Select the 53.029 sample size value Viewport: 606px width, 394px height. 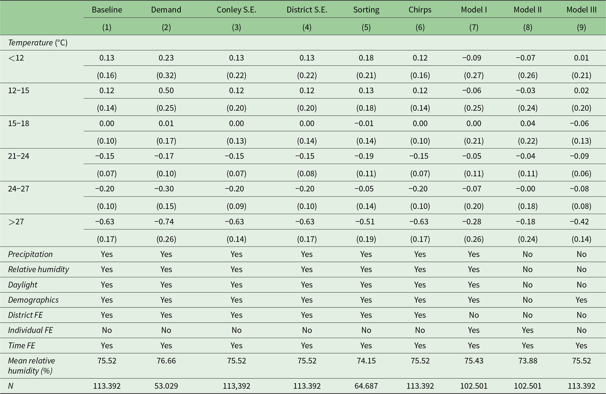click(166, 386)
